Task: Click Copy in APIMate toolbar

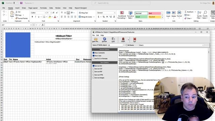Action: pos(113,40)
